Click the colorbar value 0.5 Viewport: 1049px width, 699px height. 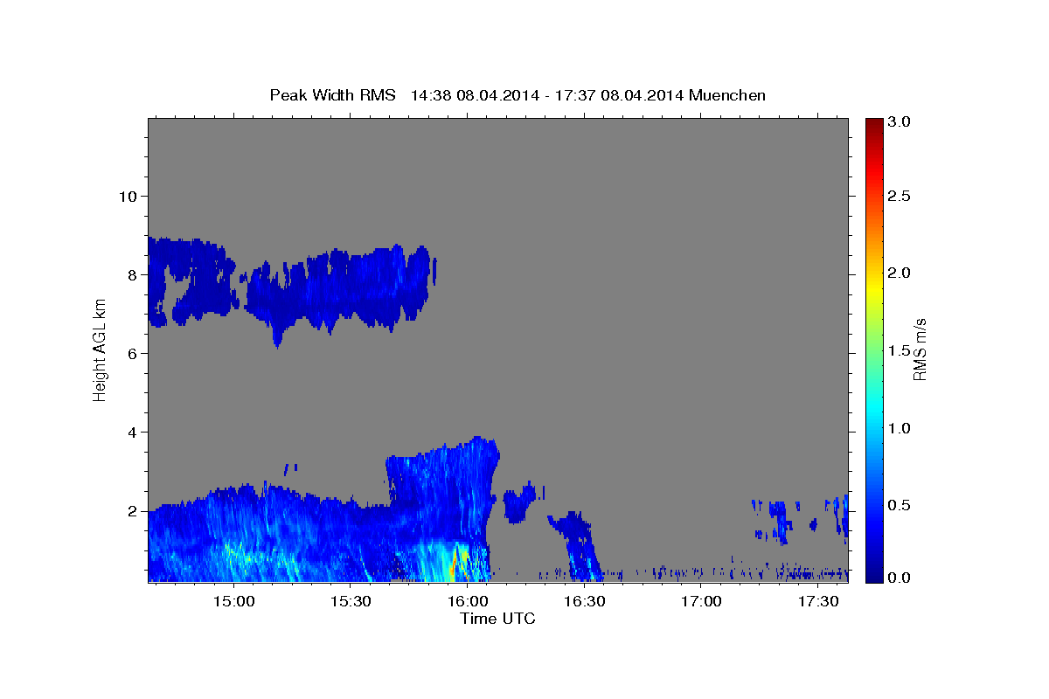pyautogui.click(x=900, y=505)
